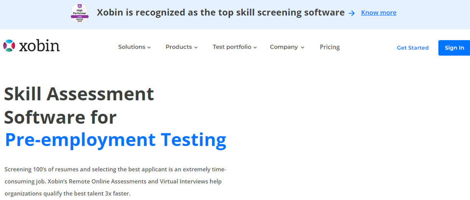Expand the chevron beside Company
470x200 pixels.
[x=303, y=47]
